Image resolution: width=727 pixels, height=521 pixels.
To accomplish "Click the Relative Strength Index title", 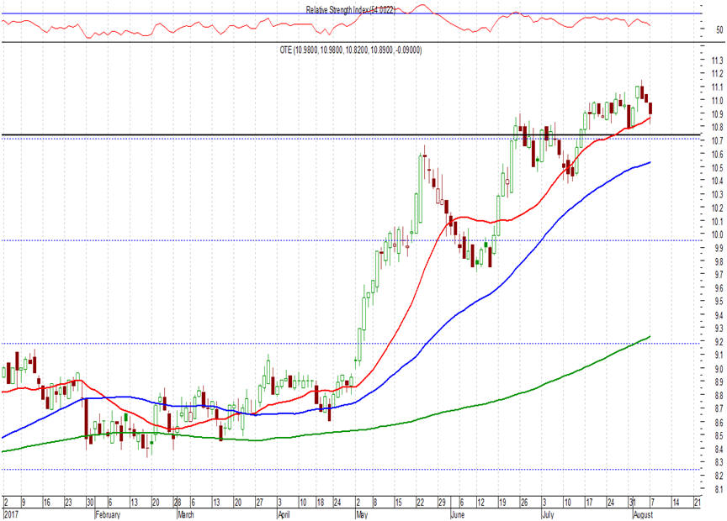I will [x=351, y=10].
